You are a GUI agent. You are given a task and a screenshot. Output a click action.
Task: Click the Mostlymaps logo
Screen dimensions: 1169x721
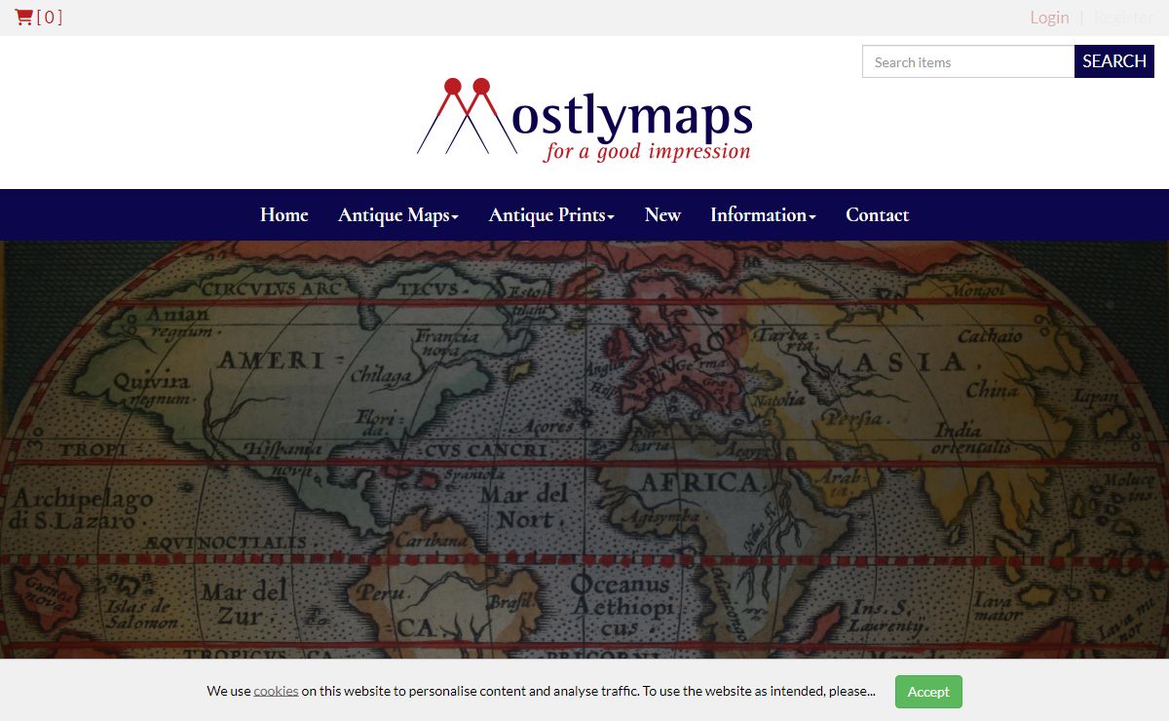[584, 119]
